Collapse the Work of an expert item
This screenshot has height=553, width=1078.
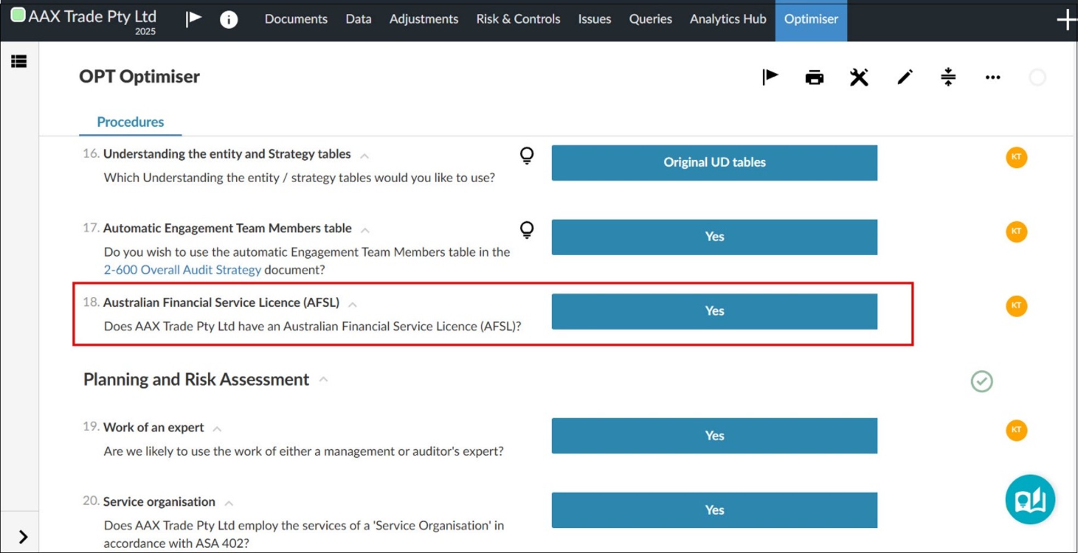tap(217, 429)
